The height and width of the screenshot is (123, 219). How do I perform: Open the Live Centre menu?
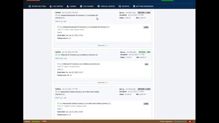tap(56, 6)
